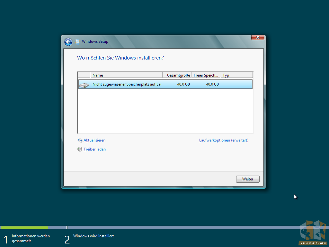Sort by the Name column header
The width and height of the screenshot is (329, 247).
coord(126,75)
